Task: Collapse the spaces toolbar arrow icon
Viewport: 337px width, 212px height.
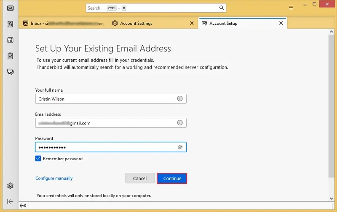Action: [10, 201]
